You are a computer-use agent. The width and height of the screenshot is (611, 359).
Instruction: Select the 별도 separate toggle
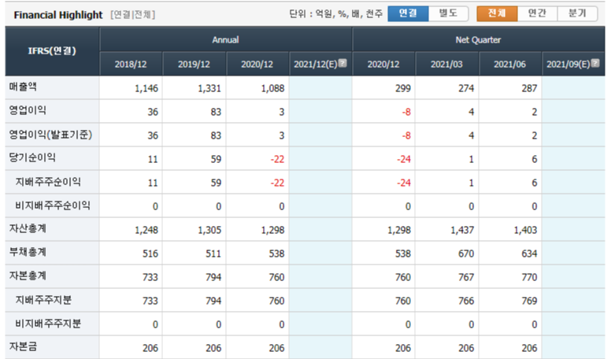pyautogui.click(x=448, y=13)
